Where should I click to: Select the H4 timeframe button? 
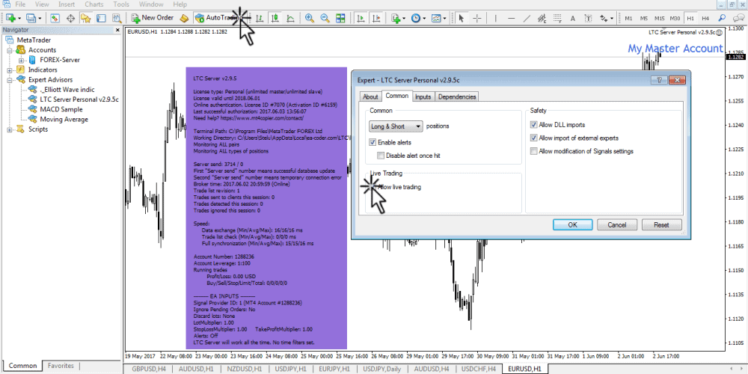[705, 18]
